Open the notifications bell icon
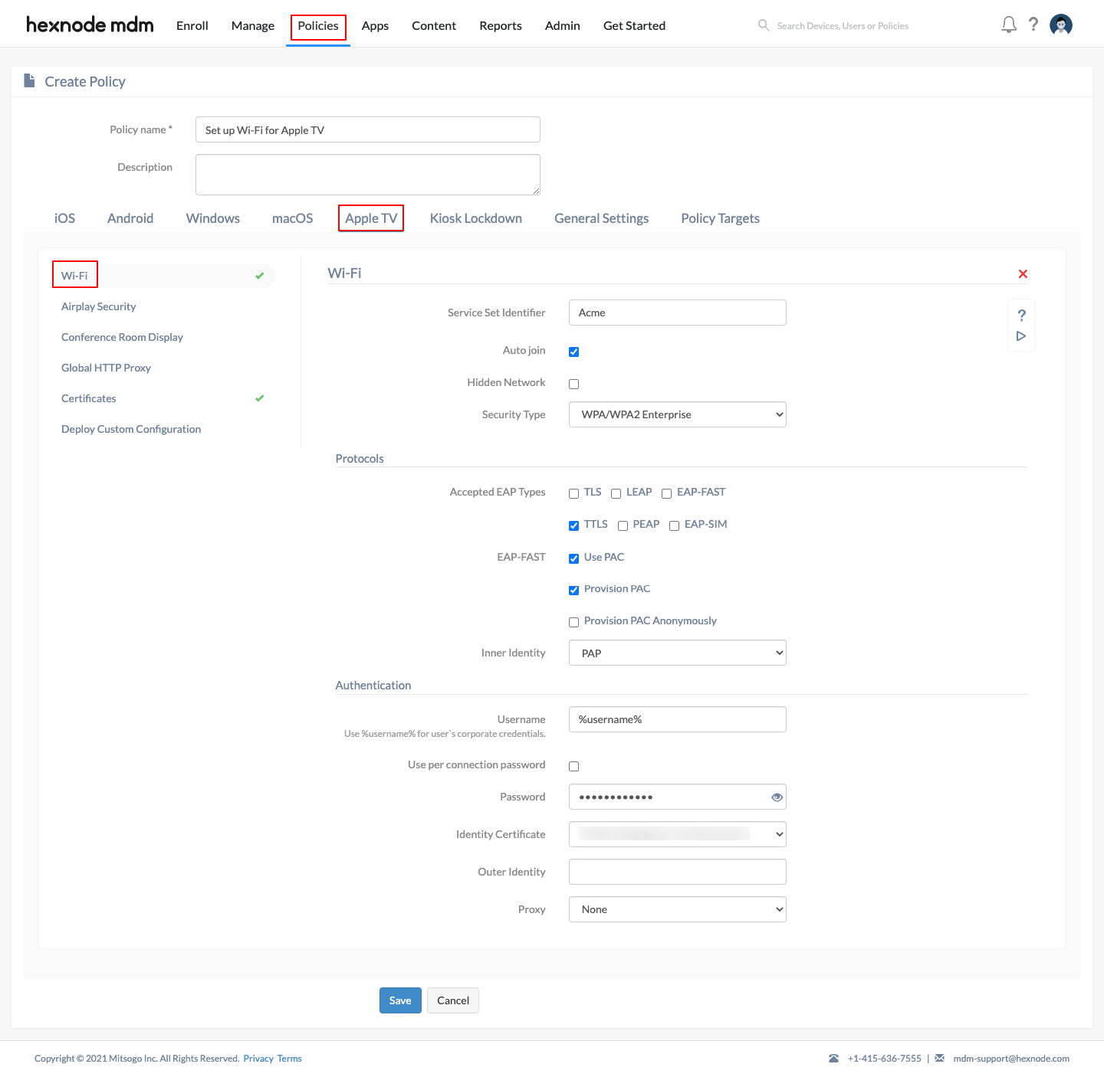This screenshot has width=1104, height=1077. pyautogui.click(x=1009, y=25)
